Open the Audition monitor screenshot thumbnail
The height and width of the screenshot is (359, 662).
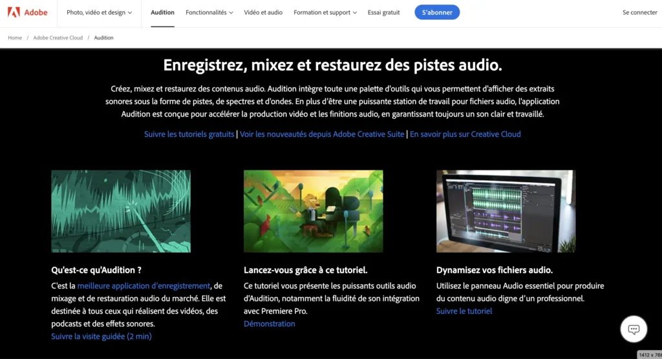click(506, 211)
